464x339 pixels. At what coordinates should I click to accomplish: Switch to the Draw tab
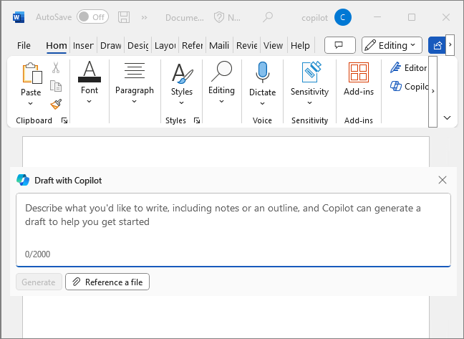111,46
